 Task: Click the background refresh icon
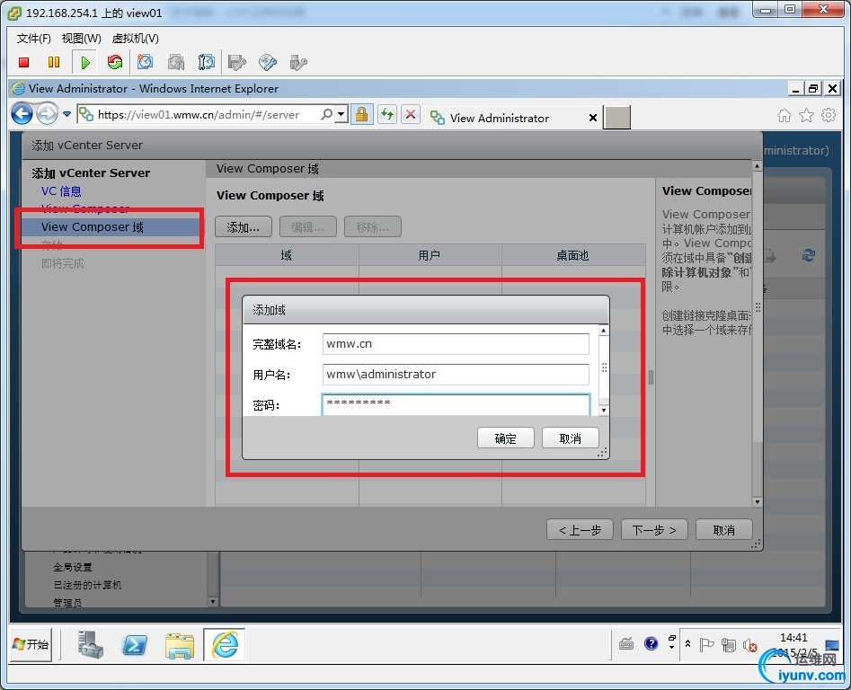point(809,255)
